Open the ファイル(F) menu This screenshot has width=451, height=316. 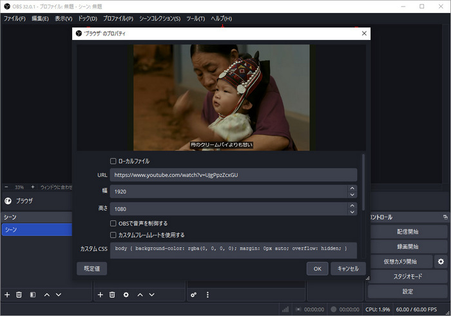pos(14,19)
